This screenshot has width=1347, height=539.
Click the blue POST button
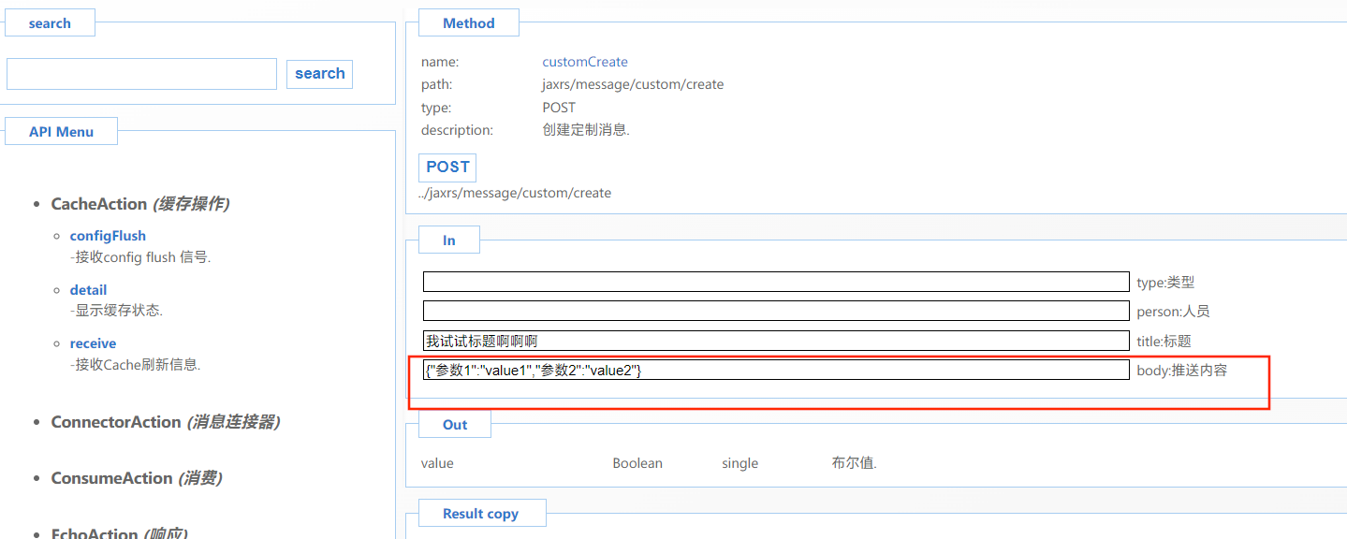tap(447, 168)
